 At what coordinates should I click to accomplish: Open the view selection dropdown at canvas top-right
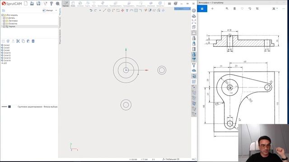(182, 9)
